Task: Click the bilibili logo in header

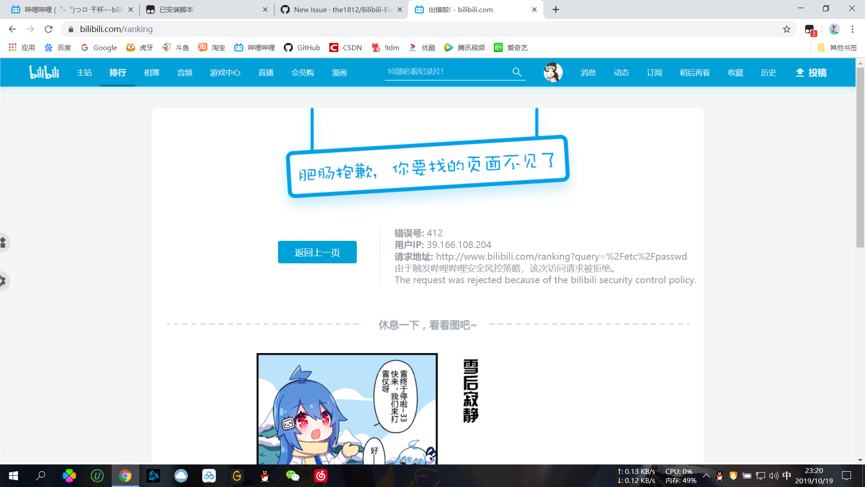Action: 44,72
